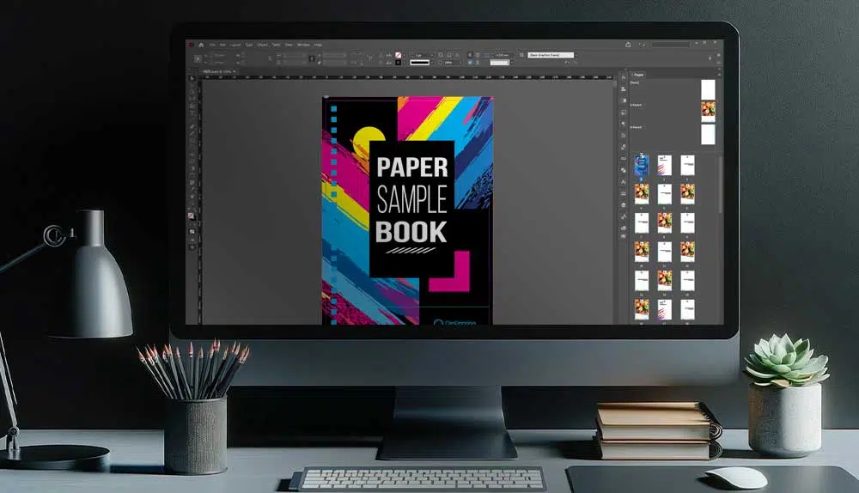Viewport: 859px width, 493px height.
Task: Click the Share icon at top right
Action: coord(628,45)
